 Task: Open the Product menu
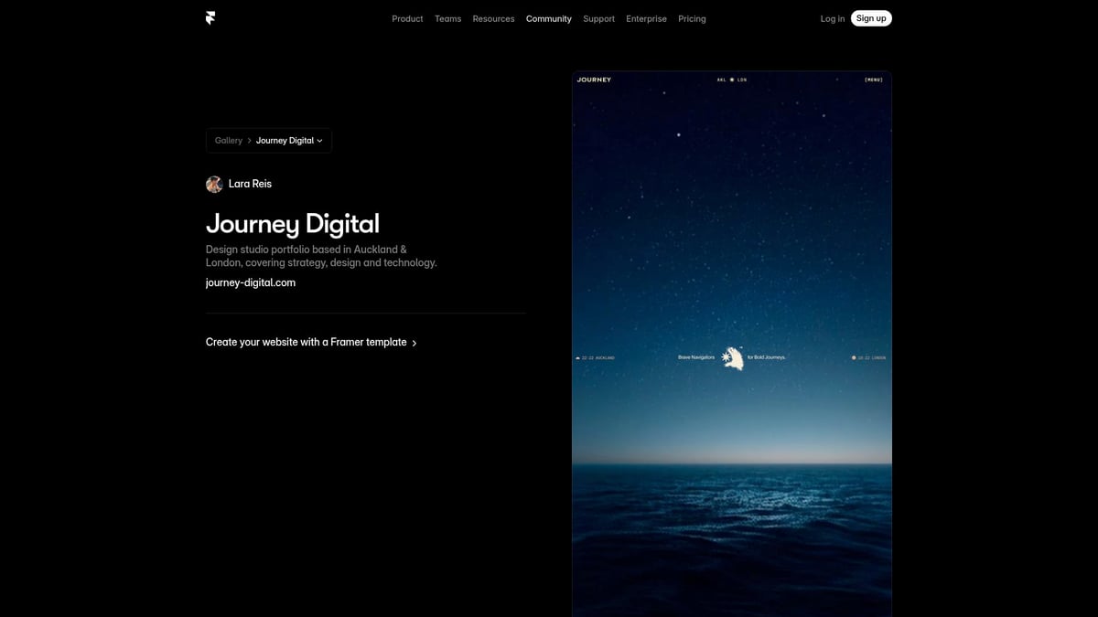(407, 19)
